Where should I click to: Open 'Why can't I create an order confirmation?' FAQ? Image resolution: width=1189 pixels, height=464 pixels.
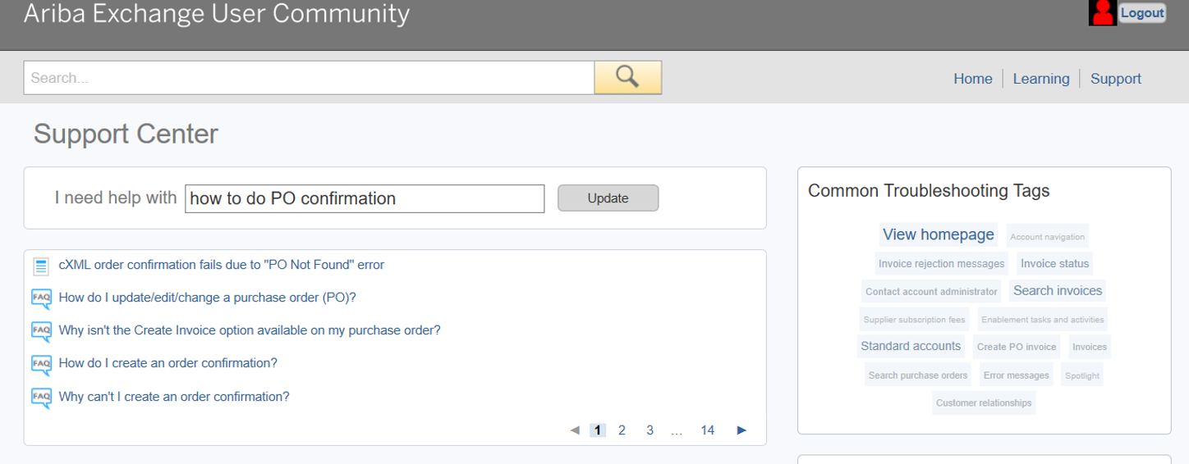click(x=174, y=397)
